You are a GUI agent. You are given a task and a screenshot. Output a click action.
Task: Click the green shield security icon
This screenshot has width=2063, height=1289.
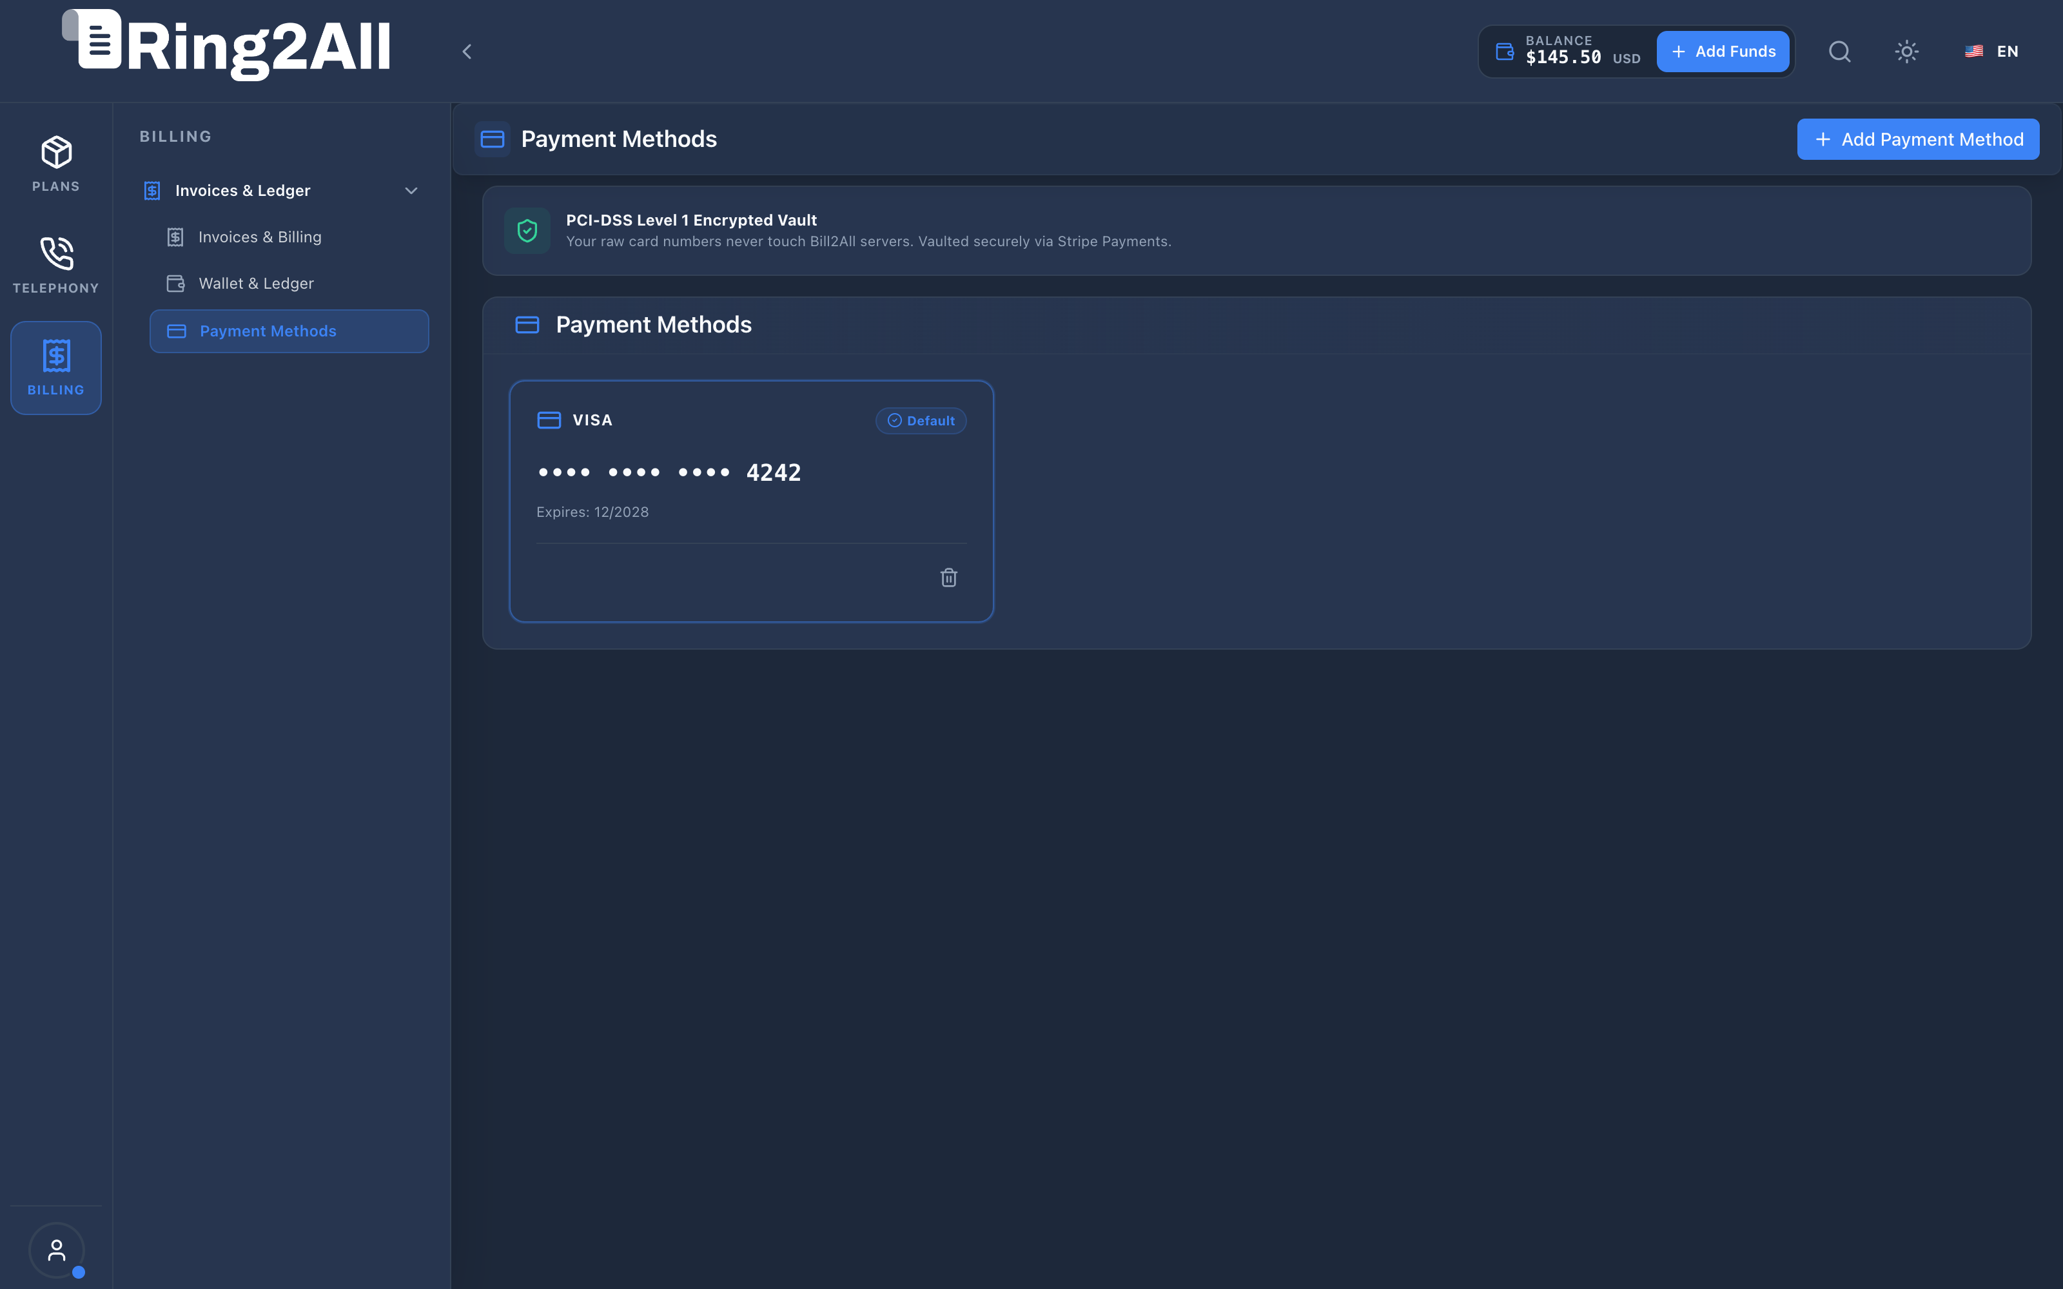click(527, 230)
